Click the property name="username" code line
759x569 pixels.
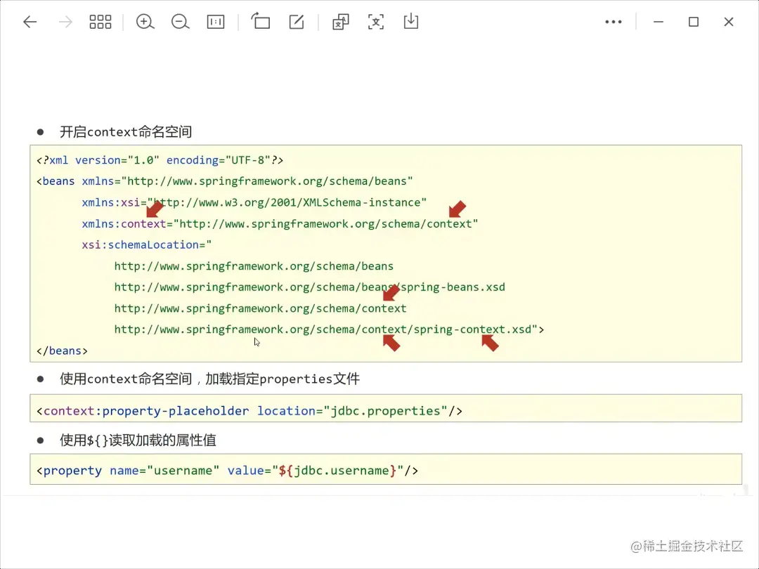tap(228, 470)
